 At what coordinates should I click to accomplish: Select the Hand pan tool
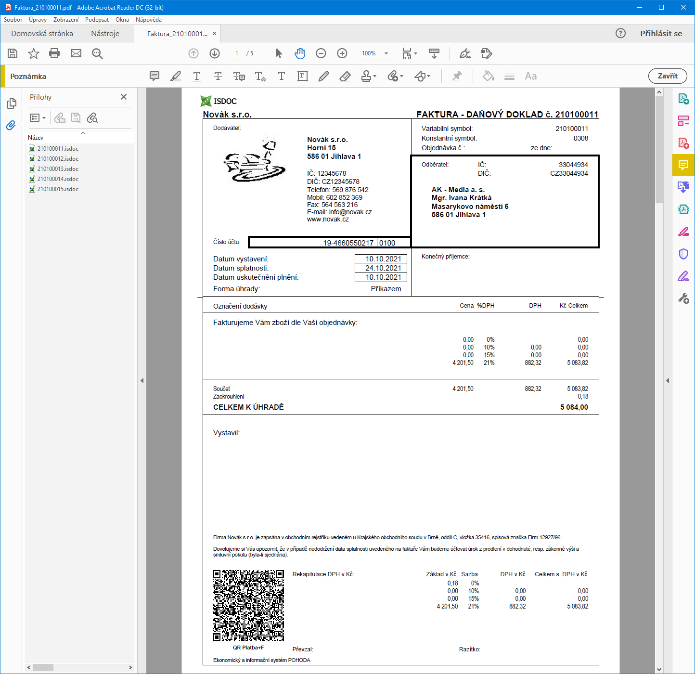coord(300,53)
